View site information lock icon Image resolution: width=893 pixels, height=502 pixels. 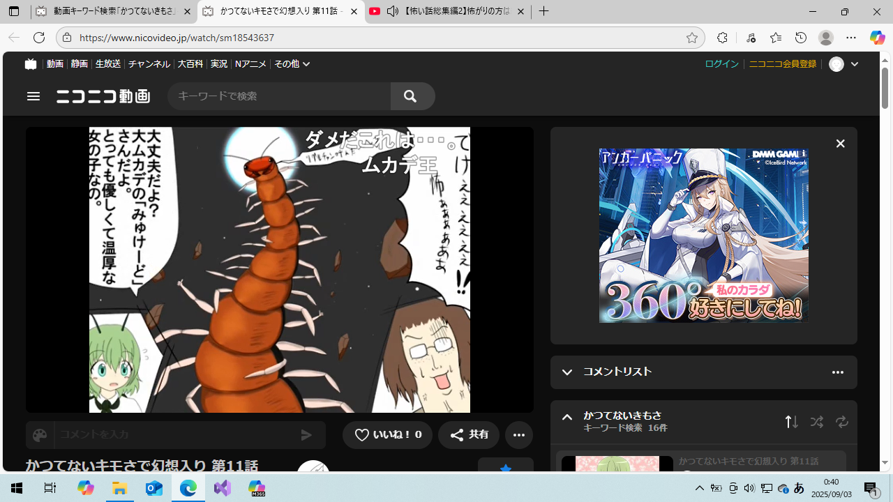click(x=66, y=38)
